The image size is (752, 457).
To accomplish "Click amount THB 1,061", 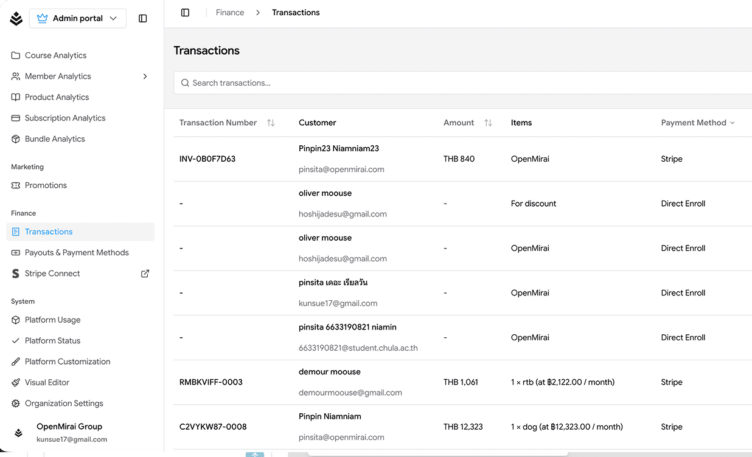I will click(x=461, y=382).
